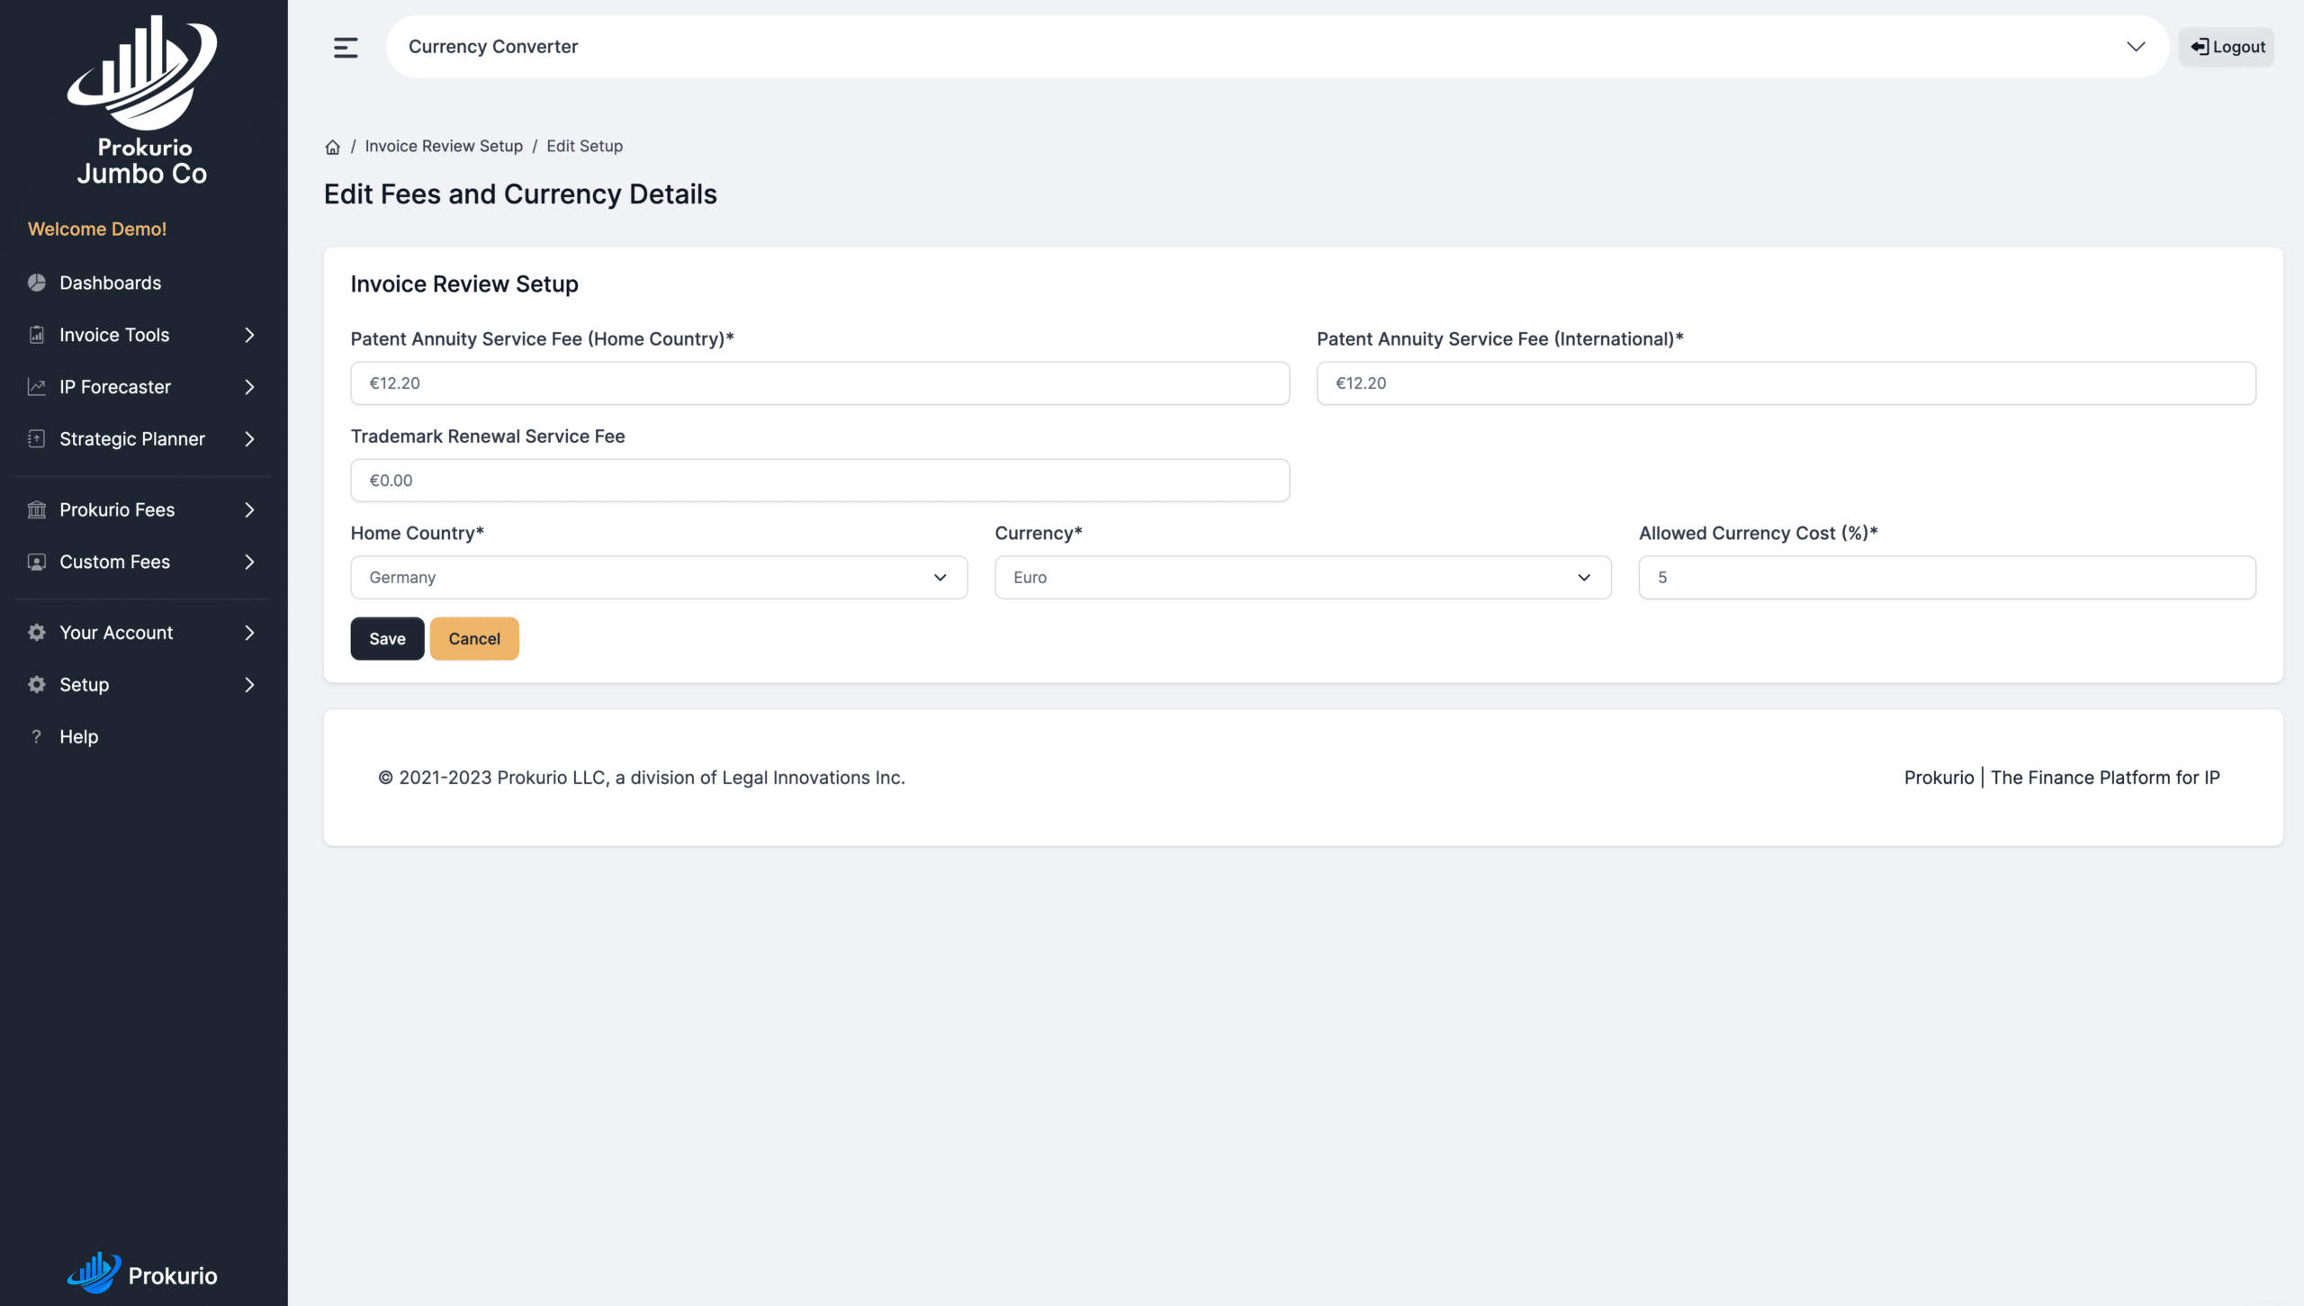Open the Help menu item

(77, 736)
